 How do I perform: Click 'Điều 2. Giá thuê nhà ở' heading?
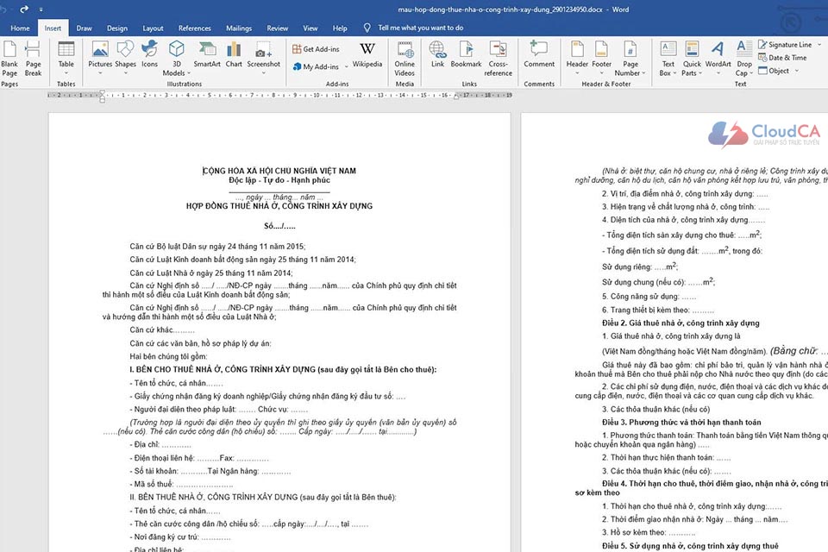click(681, 323)
